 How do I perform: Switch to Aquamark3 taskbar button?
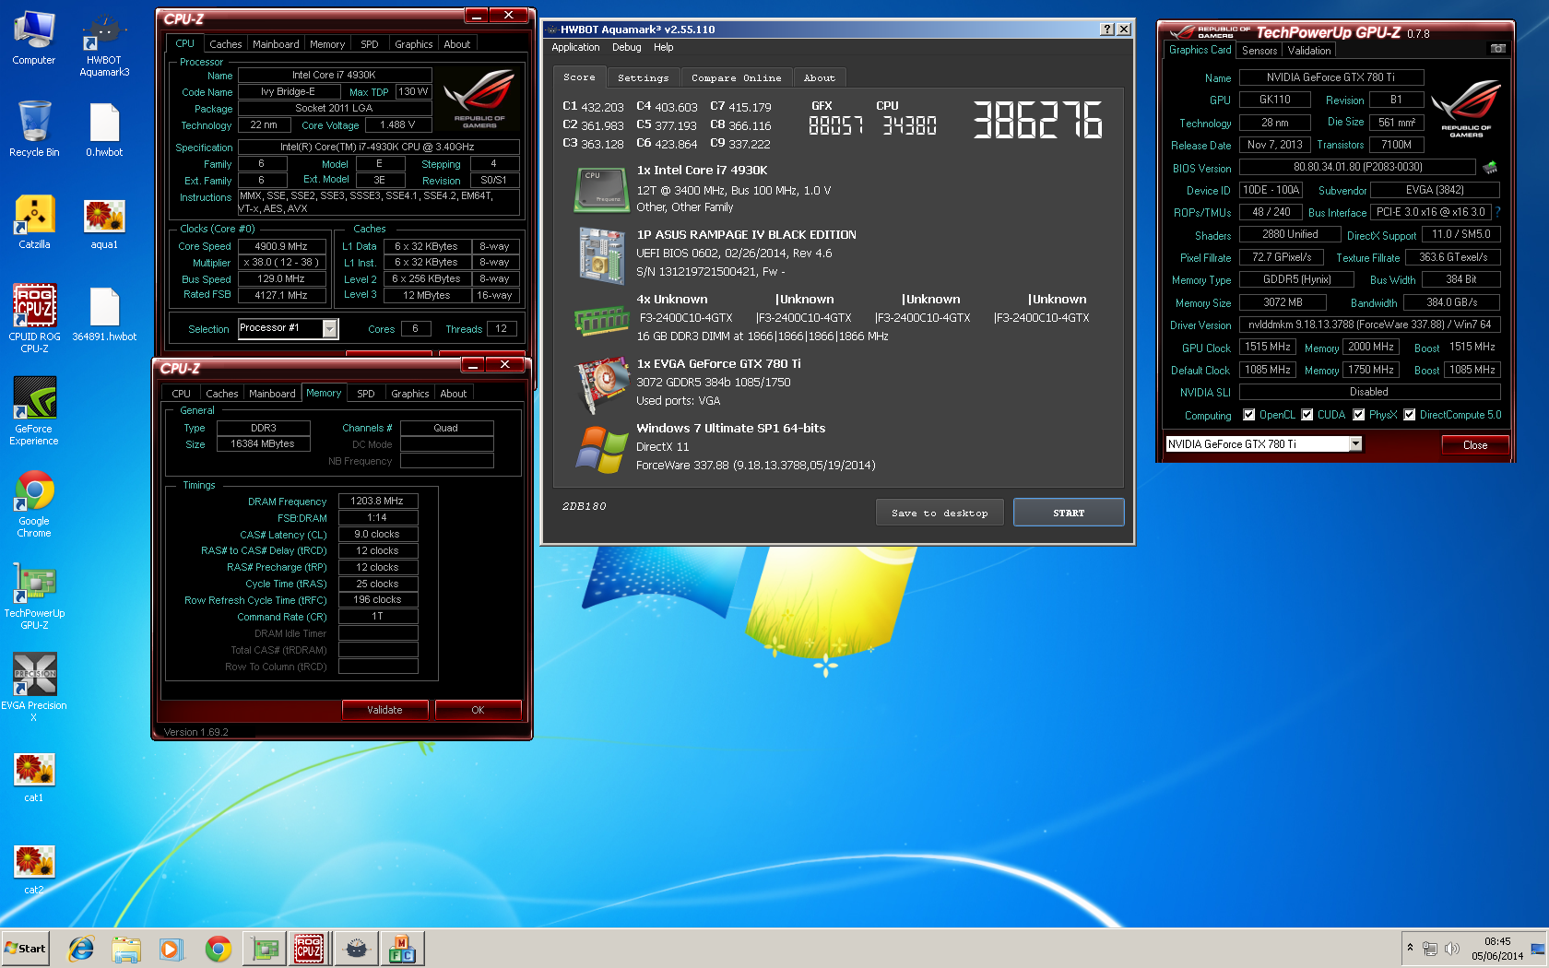tap(356, 949)
